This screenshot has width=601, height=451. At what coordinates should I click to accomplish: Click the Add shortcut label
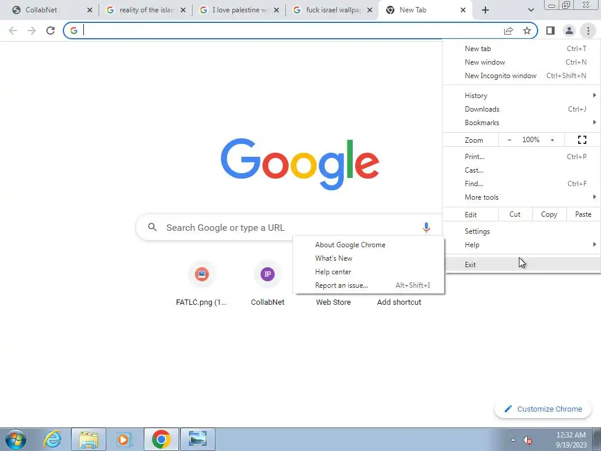[399, 302]
